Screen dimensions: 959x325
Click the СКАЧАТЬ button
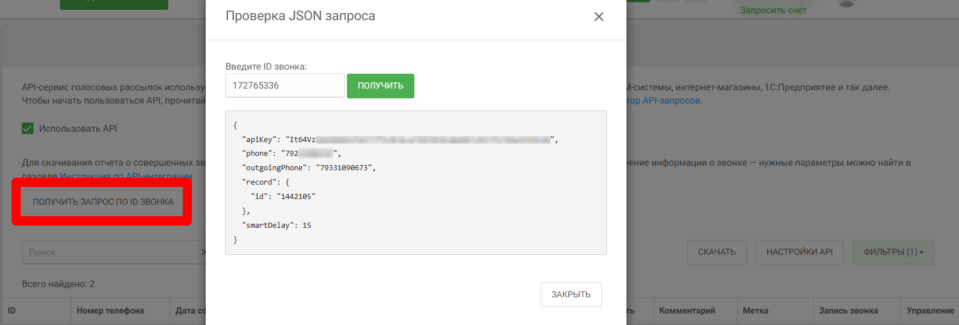click(716, 252)
